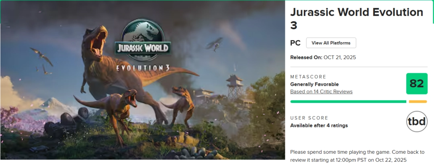The width and height of the screenshot is (434, 167).
Task: Click the tbd user score circle
Action: (417, 121)
